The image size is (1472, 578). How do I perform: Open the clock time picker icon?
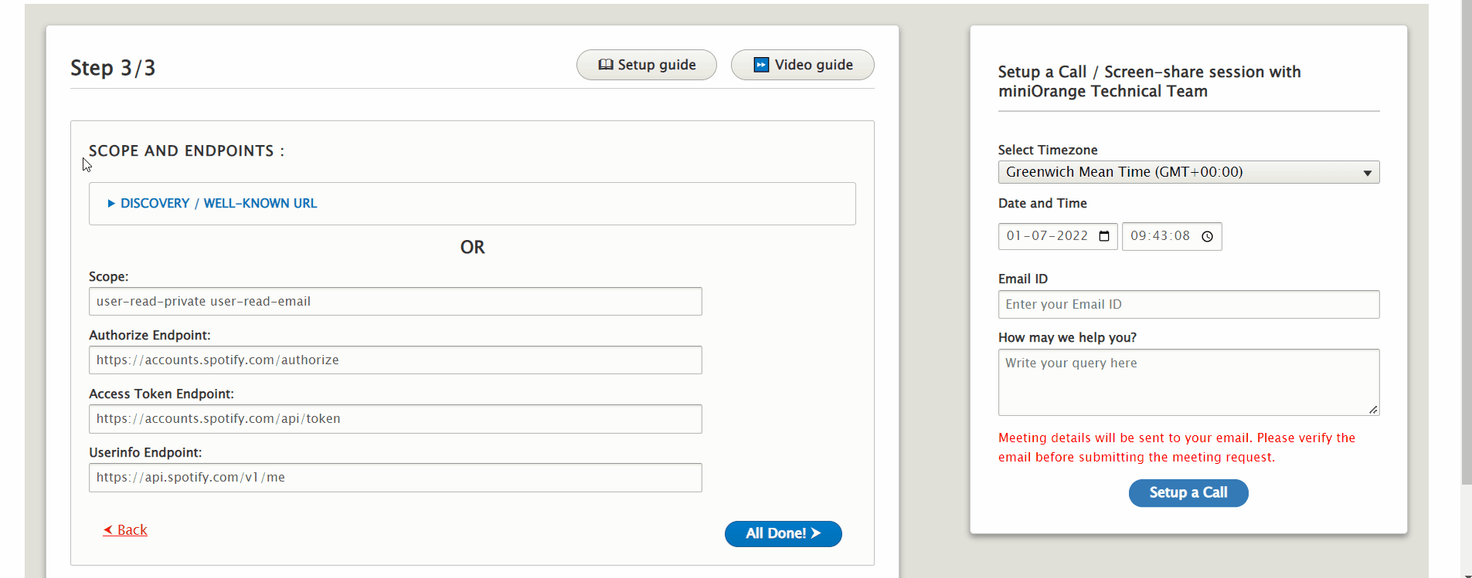click(1207, 236)
